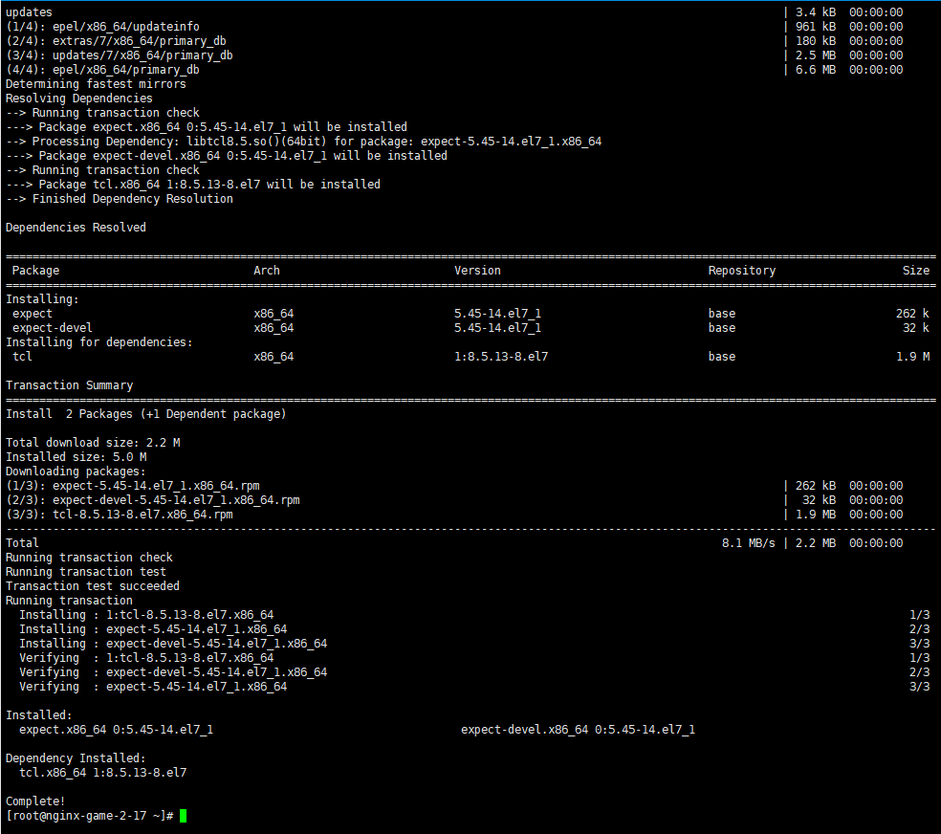Click 'expect.x86_64 0:5.45-14.el7_1' under Installed
941x834 pixels.
pos(116,730)
